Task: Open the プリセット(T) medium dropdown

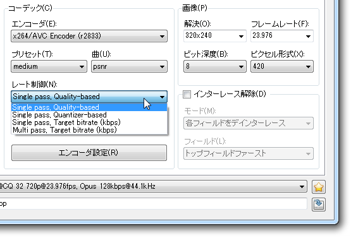Action: tap(49, 66)
